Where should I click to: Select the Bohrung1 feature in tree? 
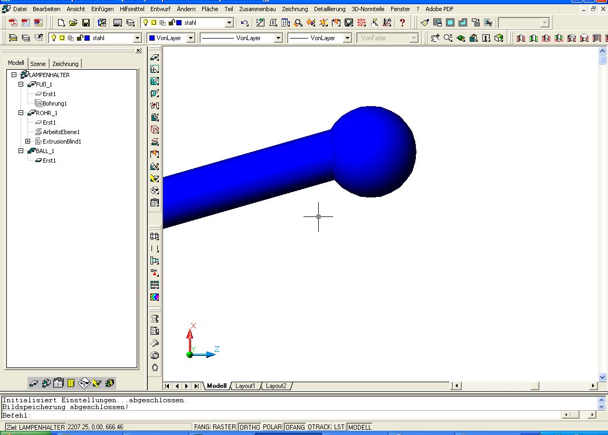pos(55,103)
